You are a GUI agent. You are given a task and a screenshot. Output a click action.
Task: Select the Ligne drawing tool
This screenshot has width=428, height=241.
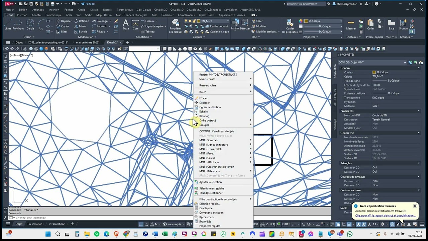[8, 25]
